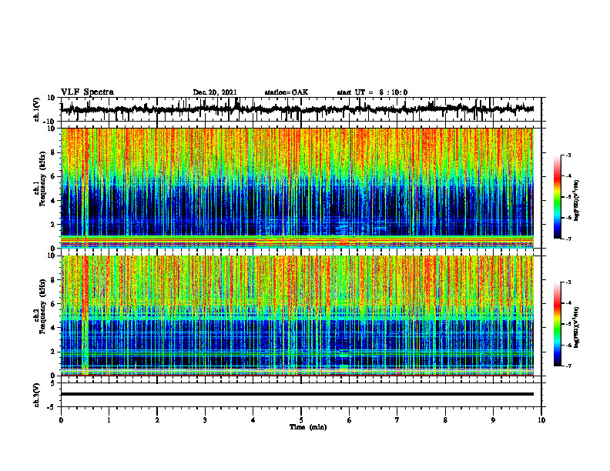Click time axis tick label "8"
The image size is (610, 471).
coord(445,420)
